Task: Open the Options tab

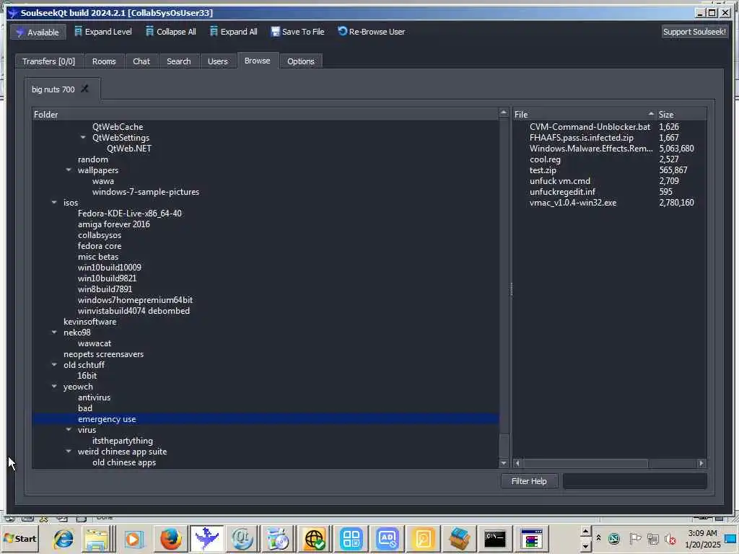Action: 301,61
